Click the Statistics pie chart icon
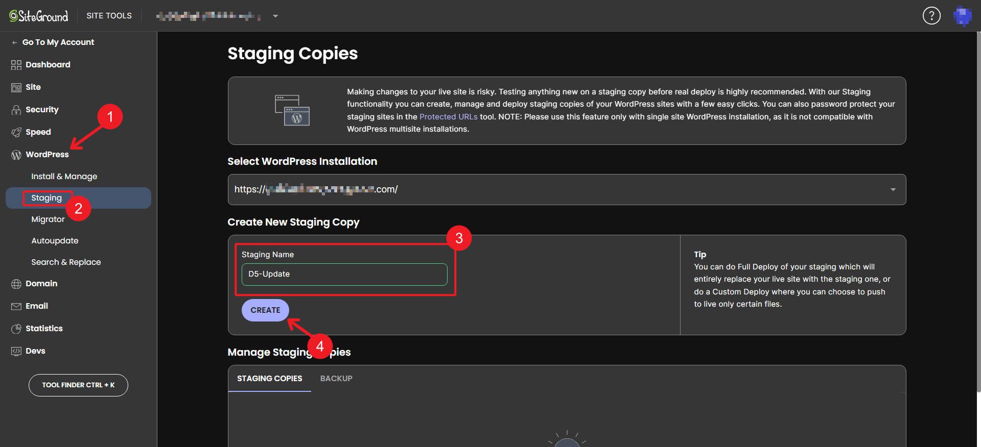981x447 pixels. 16,329
